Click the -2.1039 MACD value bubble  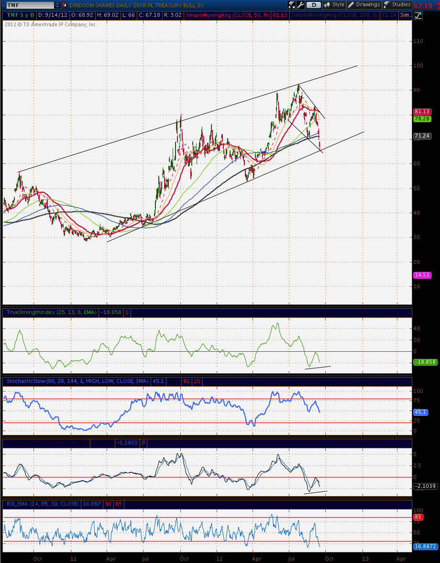coord(425,486)
